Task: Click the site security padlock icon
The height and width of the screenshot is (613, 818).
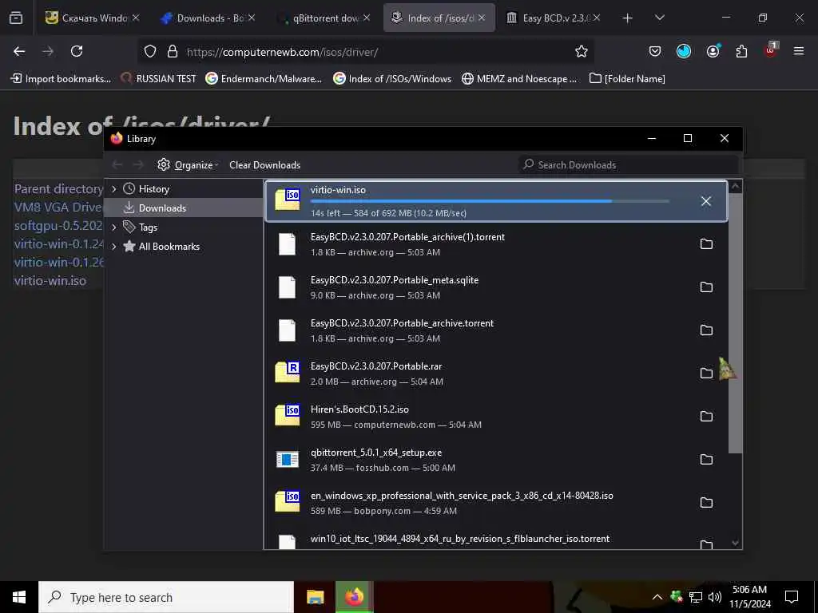Action: 173,52
